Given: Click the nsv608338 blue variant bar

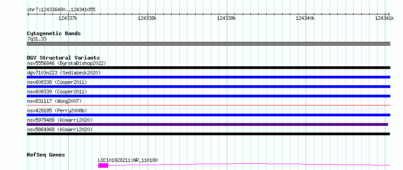Looking at the screenshot, I should click(208, 87).
